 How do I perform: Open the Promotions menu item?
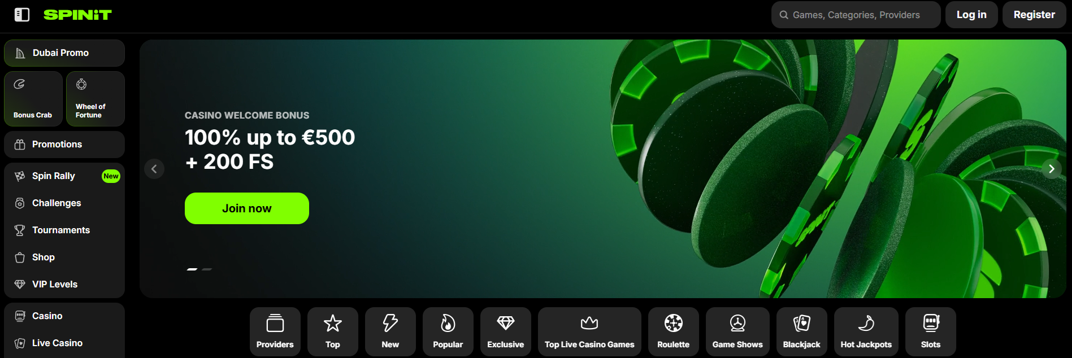[x=64, y=145]
